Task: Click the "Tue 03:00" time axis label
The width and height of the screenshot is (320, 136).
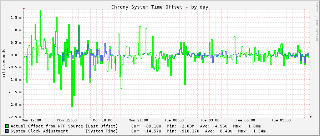Action: 210,120
